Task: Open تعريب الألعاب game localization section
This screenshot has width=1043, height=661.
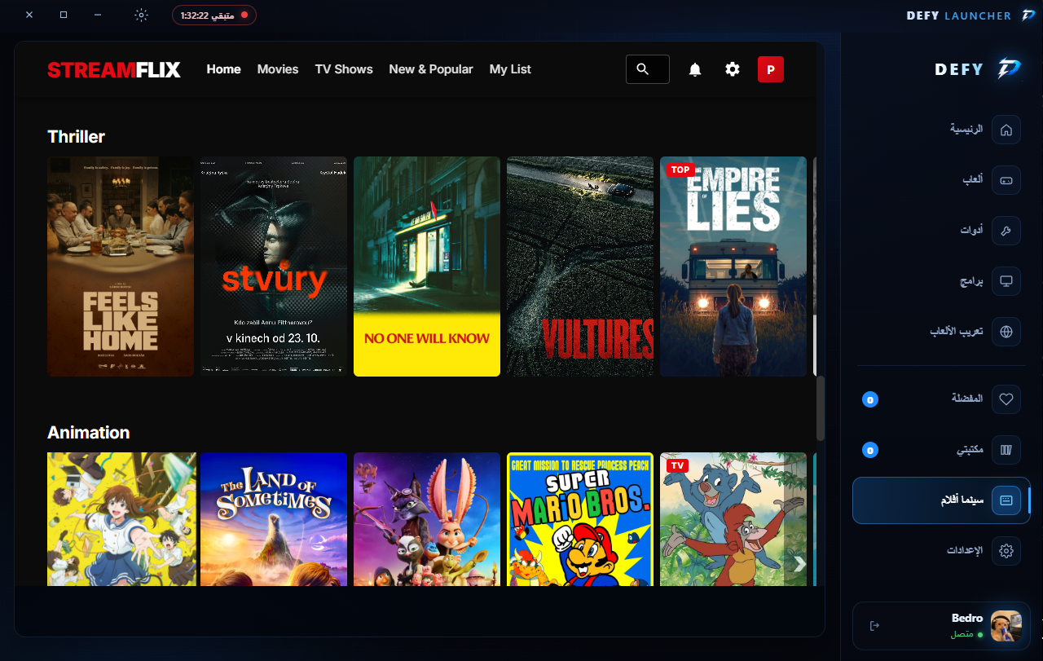Action: [x=941, y=332]
